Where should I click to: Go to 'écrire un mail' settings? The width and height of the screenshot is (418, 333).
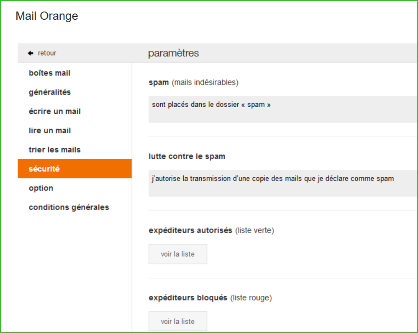[54, 111]
